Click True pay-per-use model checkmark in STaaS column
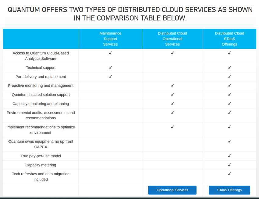This screenshot has height=199, width=259. pos(229,156)
